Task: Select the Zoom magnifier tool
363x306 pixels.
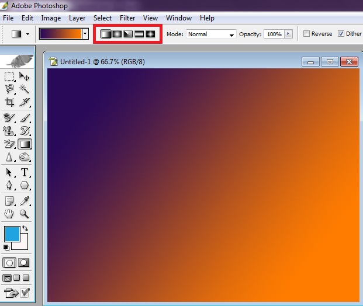Action: click(24, 214)
